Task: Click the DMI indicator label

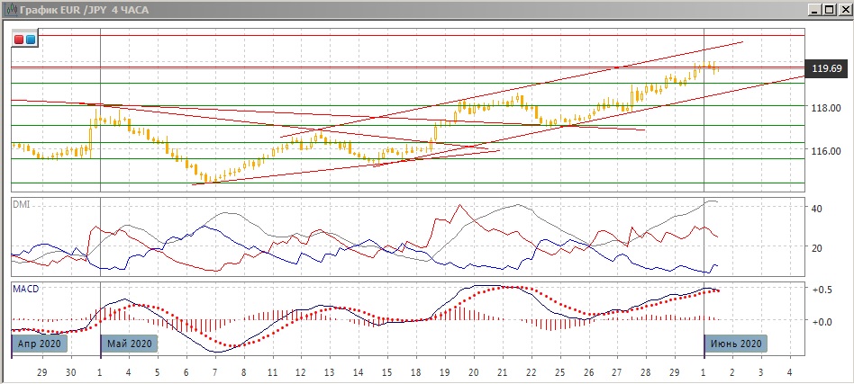Action: 20,204
